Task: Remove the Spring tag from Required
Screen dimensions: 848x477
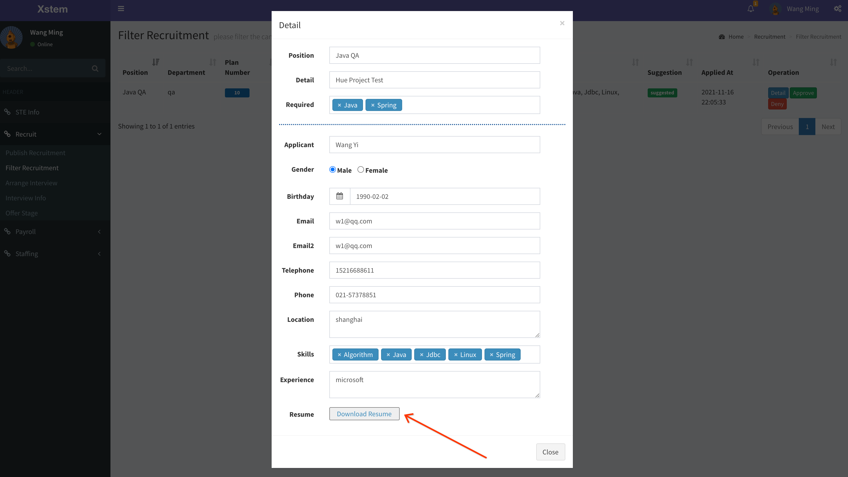Action: [373, 105]
